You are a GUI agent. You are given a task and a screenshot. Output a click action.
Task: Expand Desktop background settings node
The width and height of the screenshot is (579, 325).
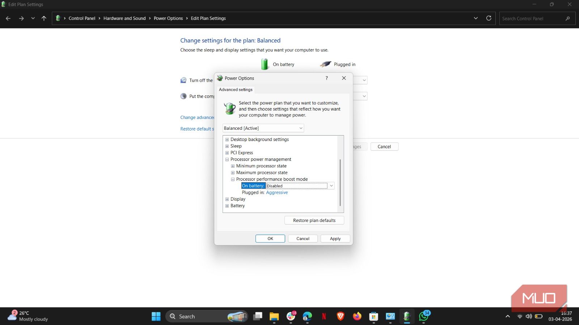pos(227,140)
